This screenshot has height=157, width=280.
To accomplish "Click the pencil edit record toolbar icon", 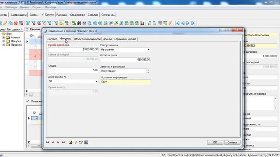I will point(5,23).
